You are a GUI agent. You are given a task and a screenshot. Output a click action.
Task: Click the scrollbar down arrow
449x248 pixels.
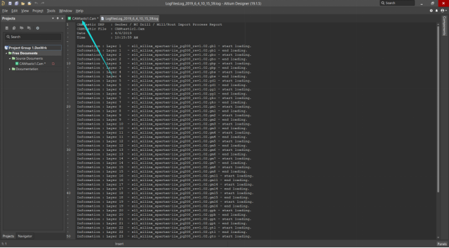click(438, 238)
